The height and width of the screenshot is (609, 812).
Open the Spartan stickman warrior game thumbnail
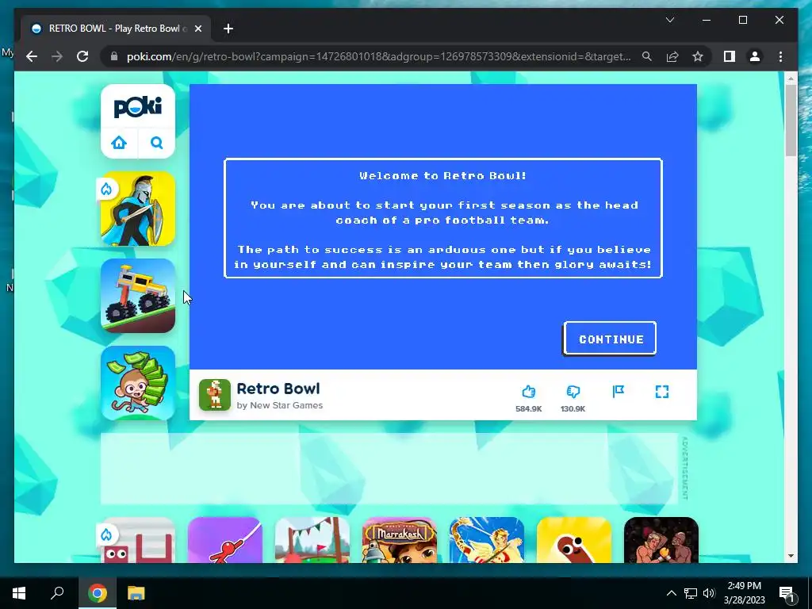pyautogui.click(x=138, y=209)
